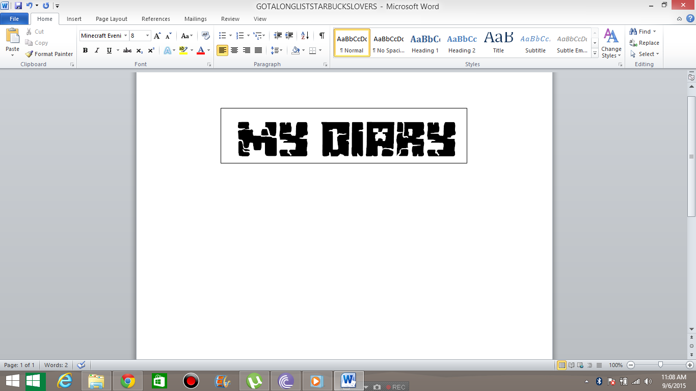
Task: Expand the Numbering list dropdown
Action: pyautogui.click(x=248, y=36)
